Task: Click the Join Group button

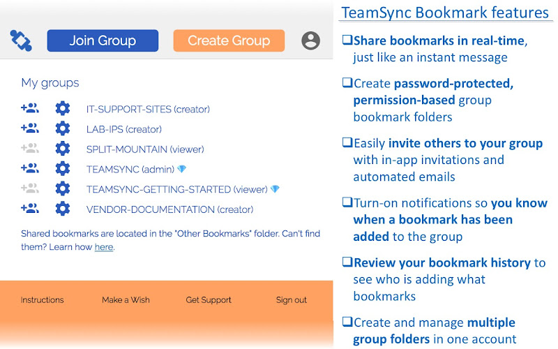Action: [103, 40]
